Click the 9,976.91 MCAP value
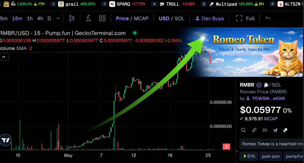This screenshot has height=163, width=304. tap(261, 119)
